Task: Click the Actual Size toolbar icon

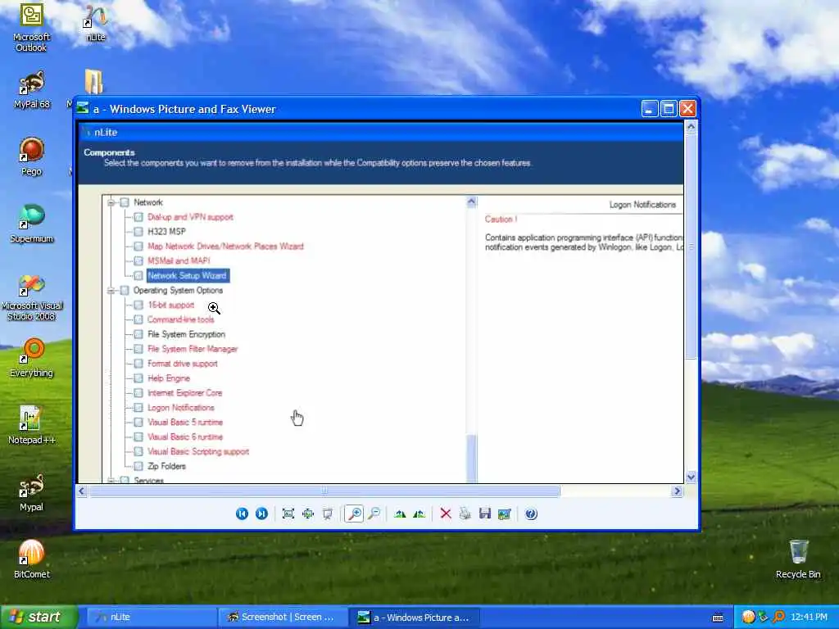Action: tap(308, 514)
